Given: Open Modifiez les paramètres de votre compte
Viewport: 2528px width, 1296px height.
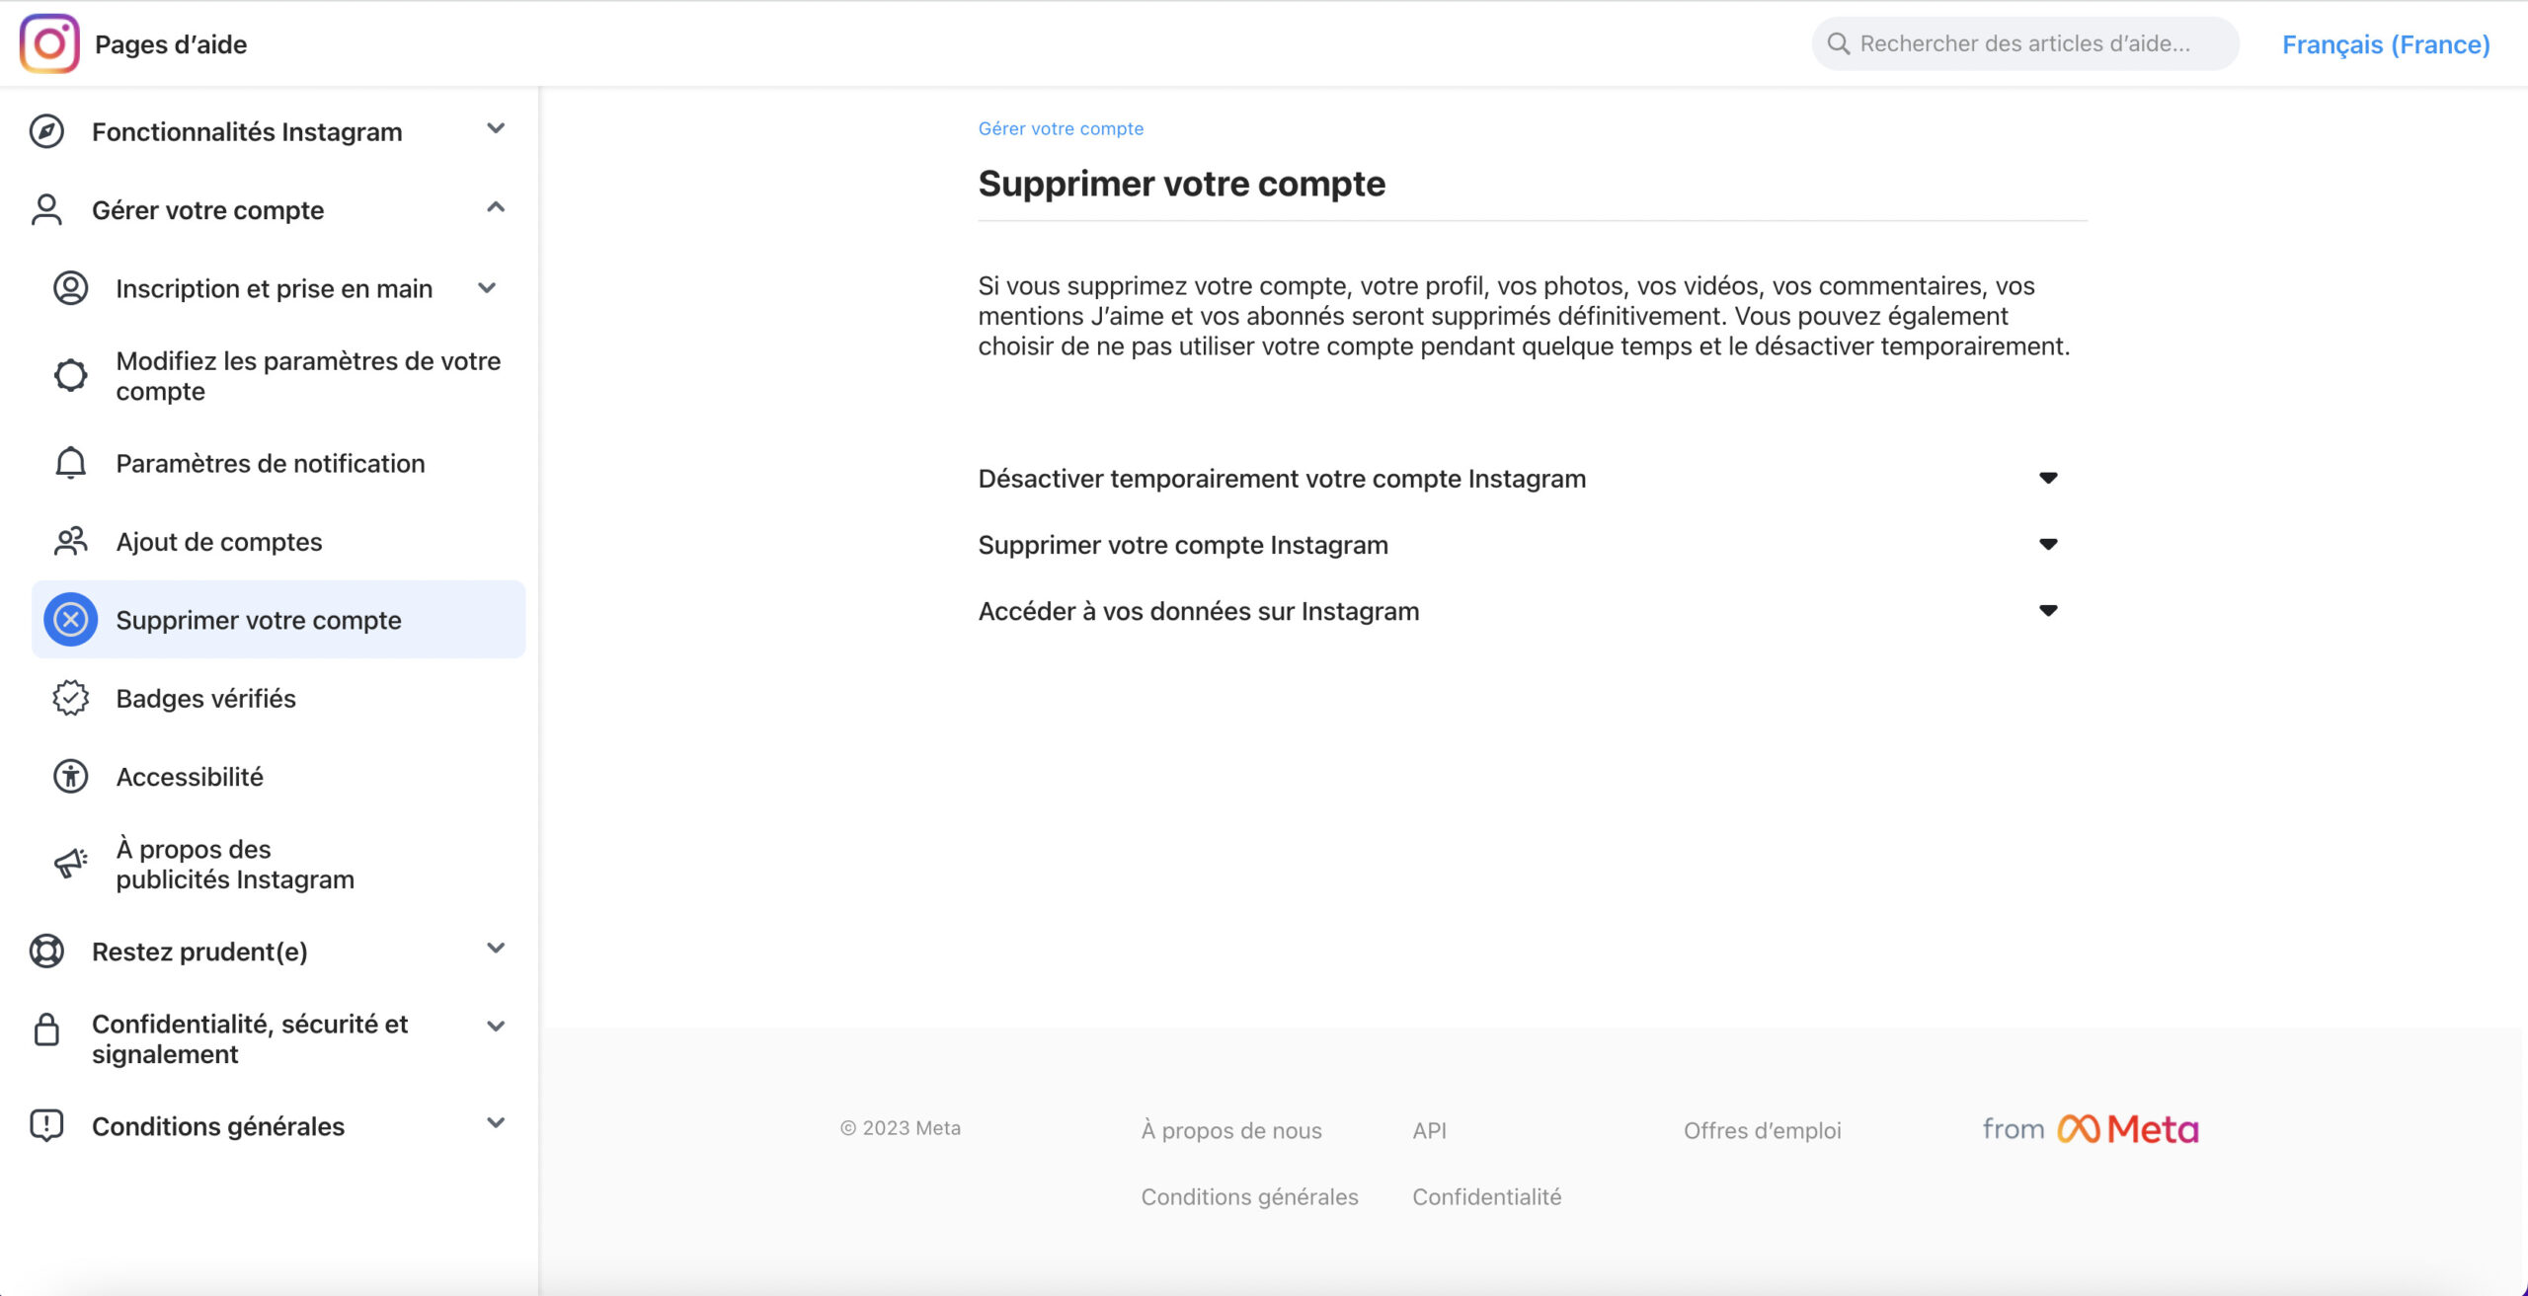Looking at the screenshot, I should coord(308,375).
